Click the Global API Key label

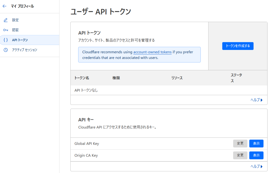pos(87,144)
